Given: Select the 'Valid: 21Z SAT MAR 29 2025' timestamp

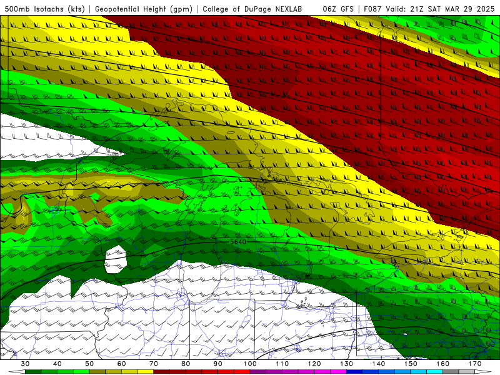Looking at the screenshot, I should click(x=440, y=9).
